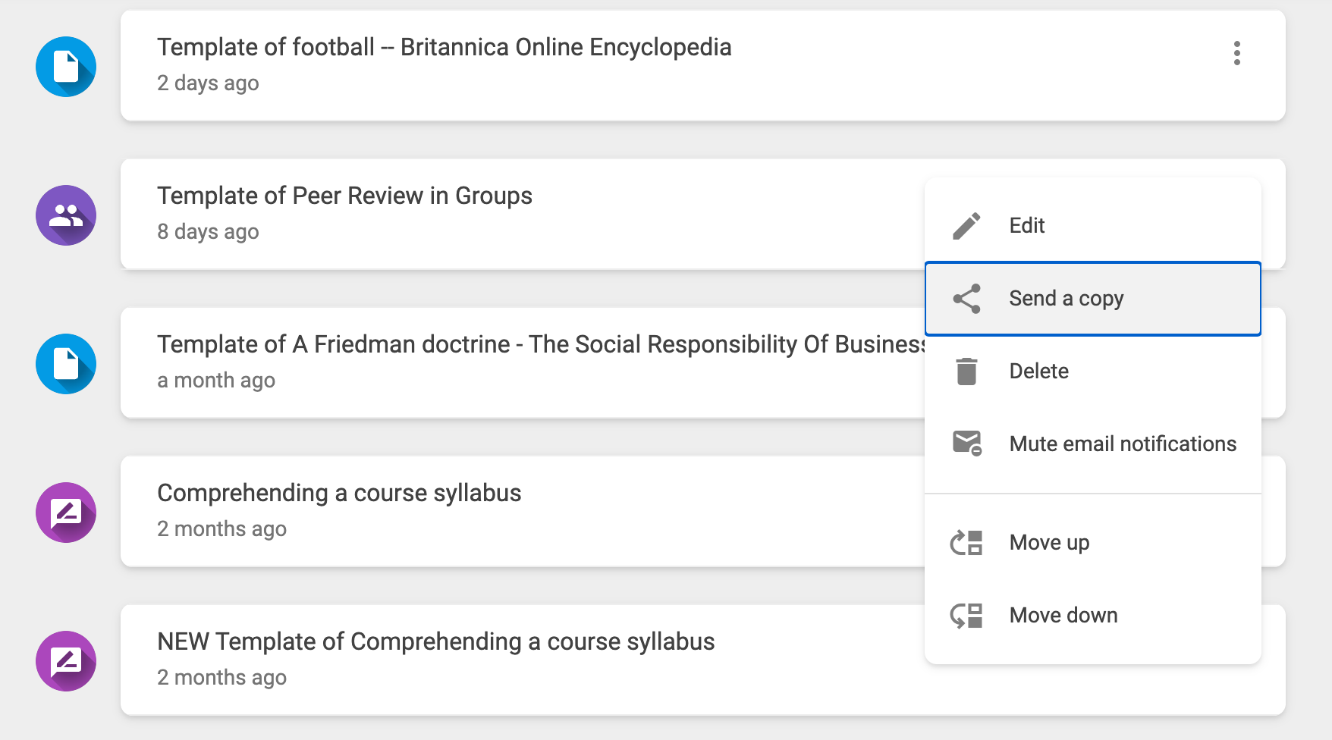Viewport: 1332px width, 740px height.
Task: Choose Move up in the menu
Action: [1093, 543]
